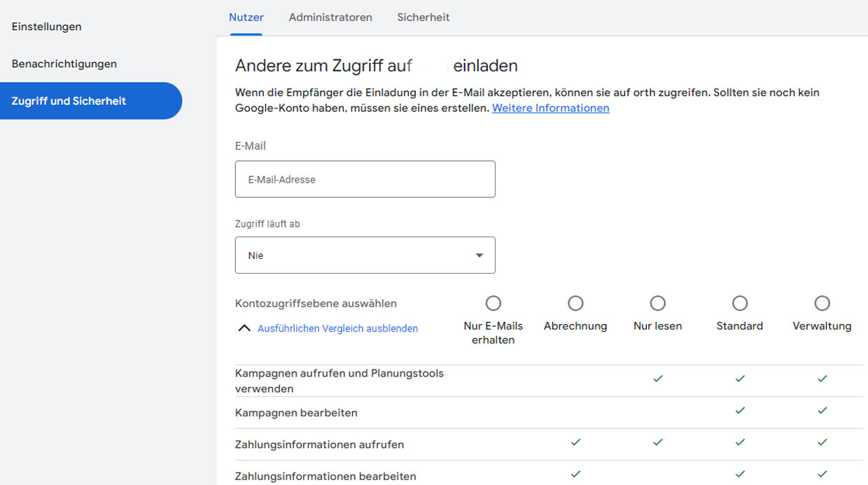Click the dropdown arrow in Zugriff läuft ab
This screenshot has height=485, width=868.
479,255
